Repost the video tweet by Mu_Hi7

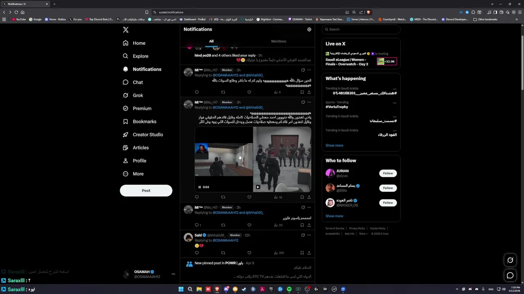tap(223, 197)
